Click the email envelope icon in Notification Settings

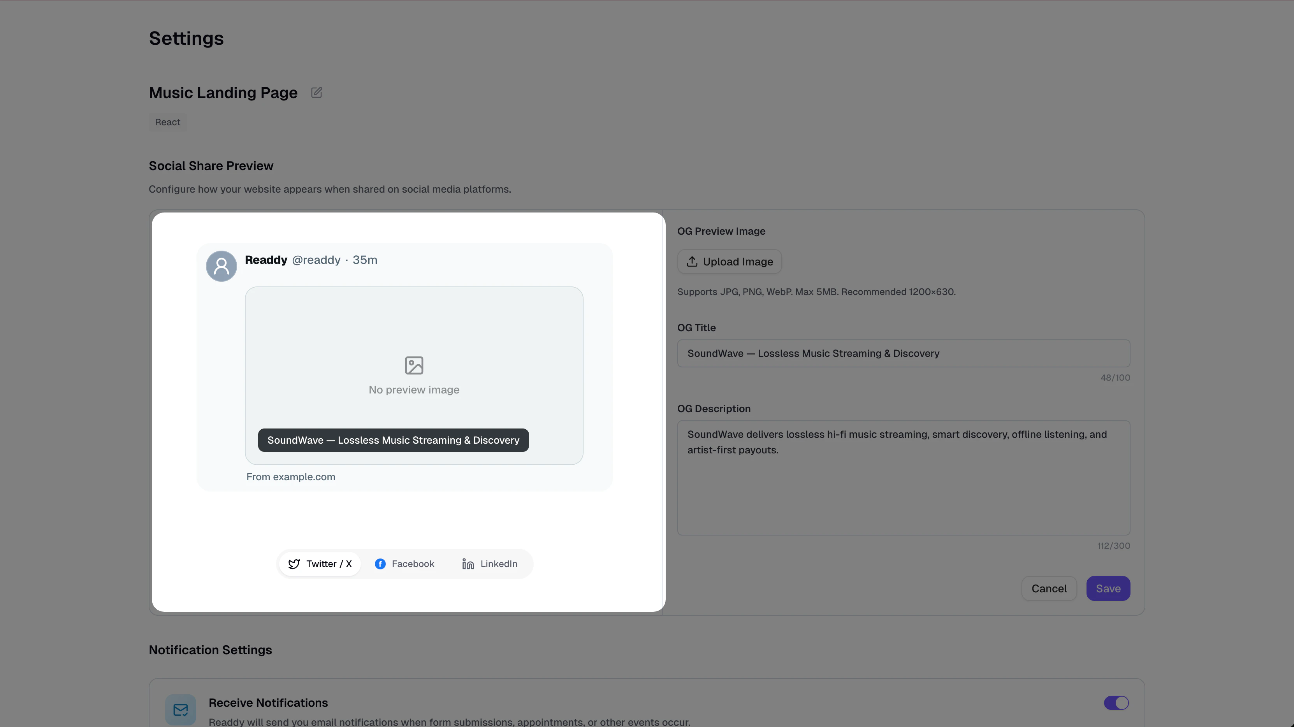pos(180,709)
